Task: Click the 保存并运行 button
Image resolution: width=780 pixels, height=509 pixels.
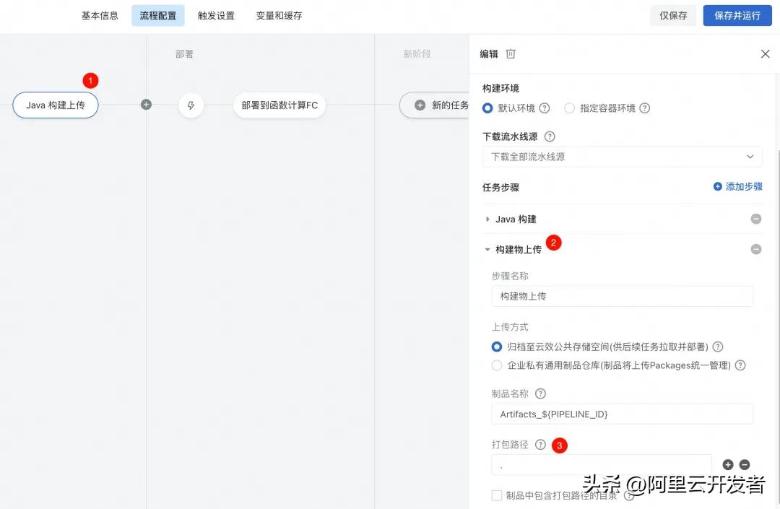Action: click(x=737, y=14)
